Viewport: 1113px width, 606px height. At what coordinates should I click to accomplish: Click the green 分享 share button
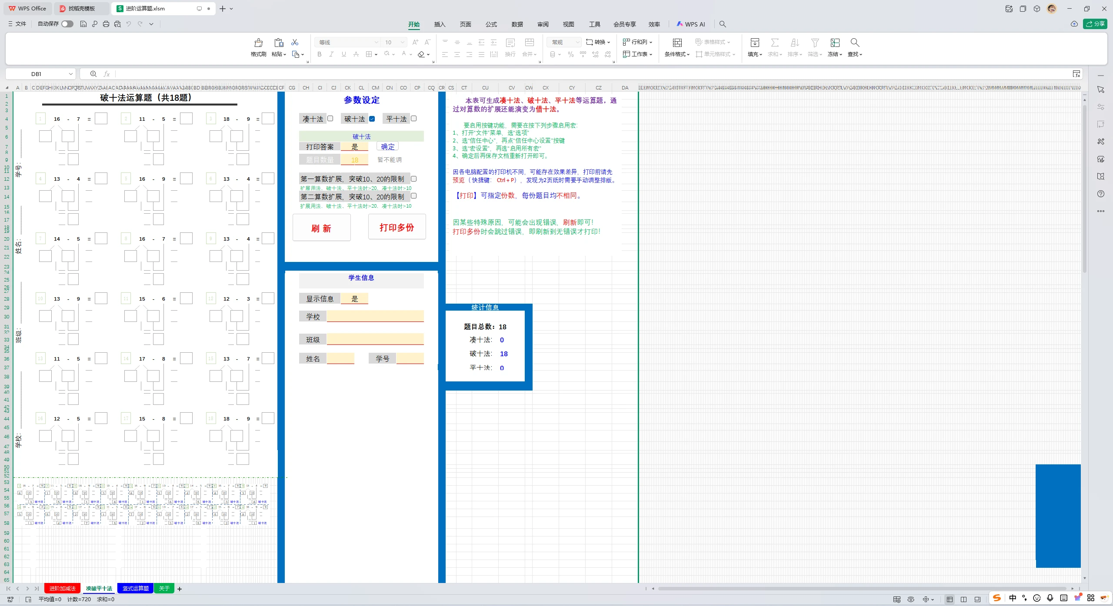point(1095,24)
